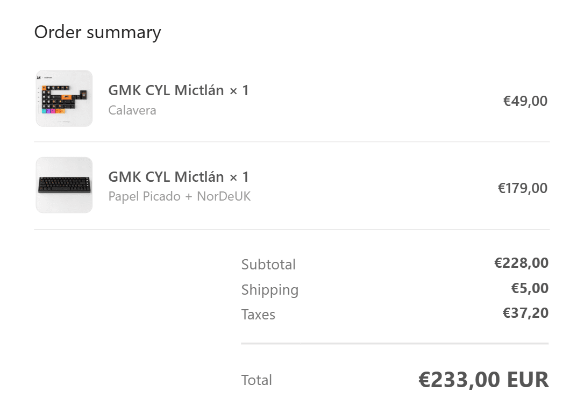Image resolution: width=570 pixels, height=406 pixels.
Task: Click the × 1 quantity of Papel Picado item
Action: coord(239,177)
